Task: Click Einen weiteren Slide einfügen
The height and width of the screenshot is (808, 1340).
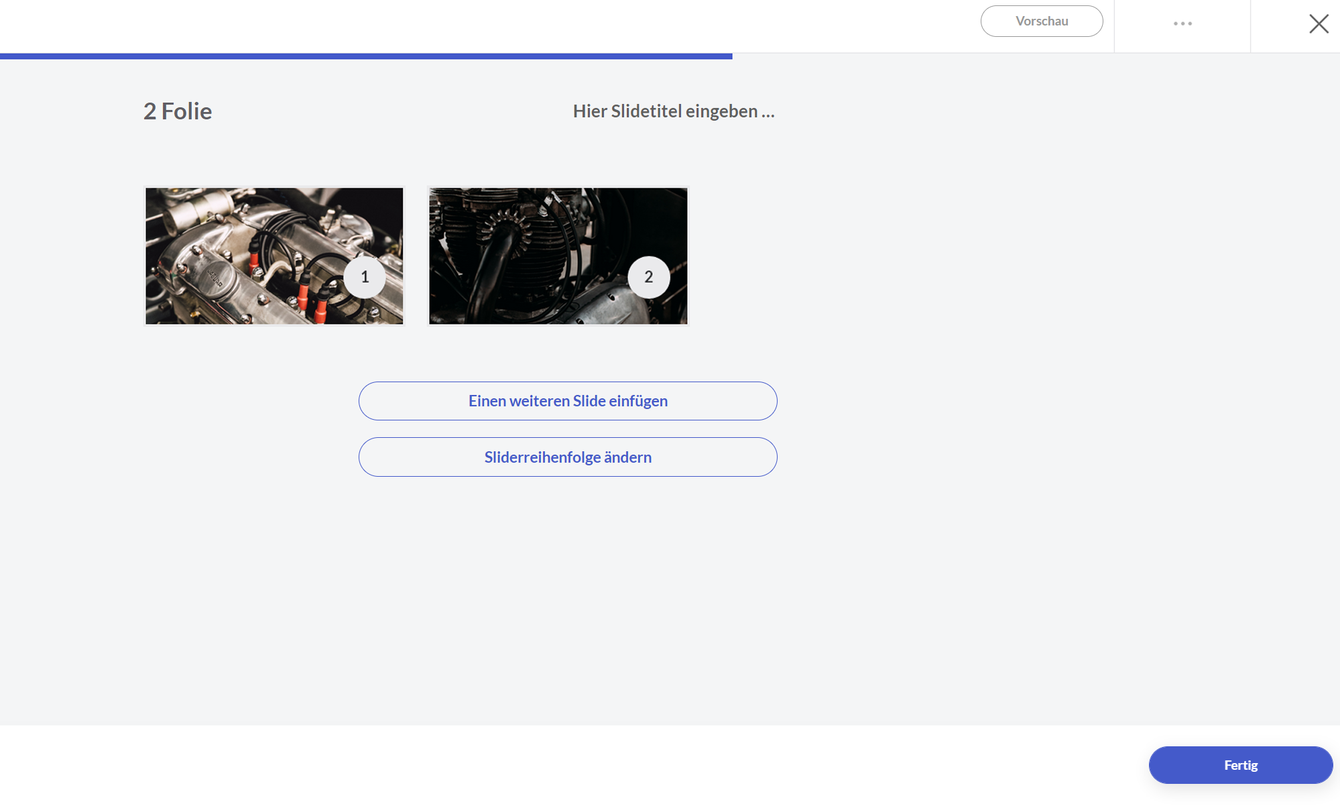Action: [x=568, y=401]
